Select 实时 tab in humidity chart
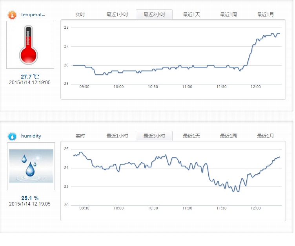 tap(80, 136)
